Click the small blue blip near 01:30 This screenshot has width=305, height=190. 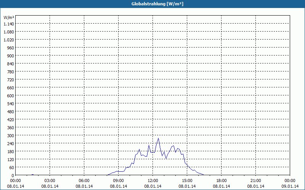pyautogui.click(x=33, y=175)
